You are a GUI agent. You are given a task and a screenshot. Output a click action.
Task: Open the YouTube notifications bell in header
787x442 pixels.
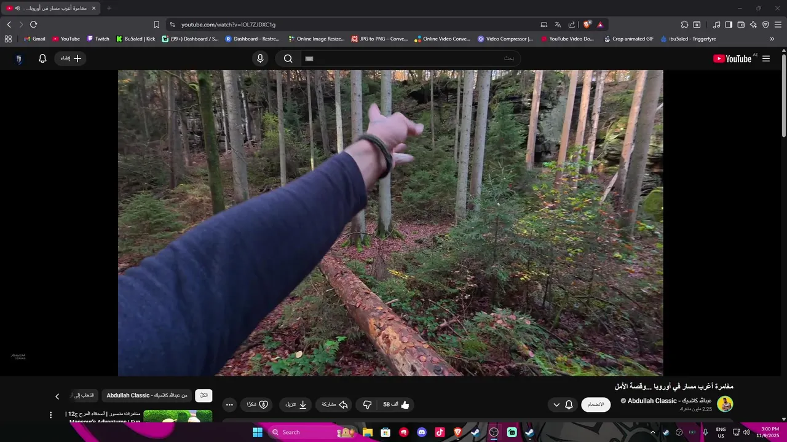(42, 58)
